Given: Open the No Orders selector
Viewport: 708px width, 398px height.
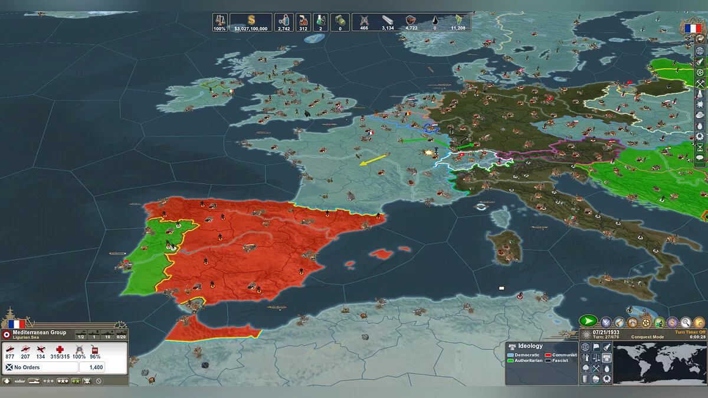Looking at the screenshot, I should coord(41,367).
